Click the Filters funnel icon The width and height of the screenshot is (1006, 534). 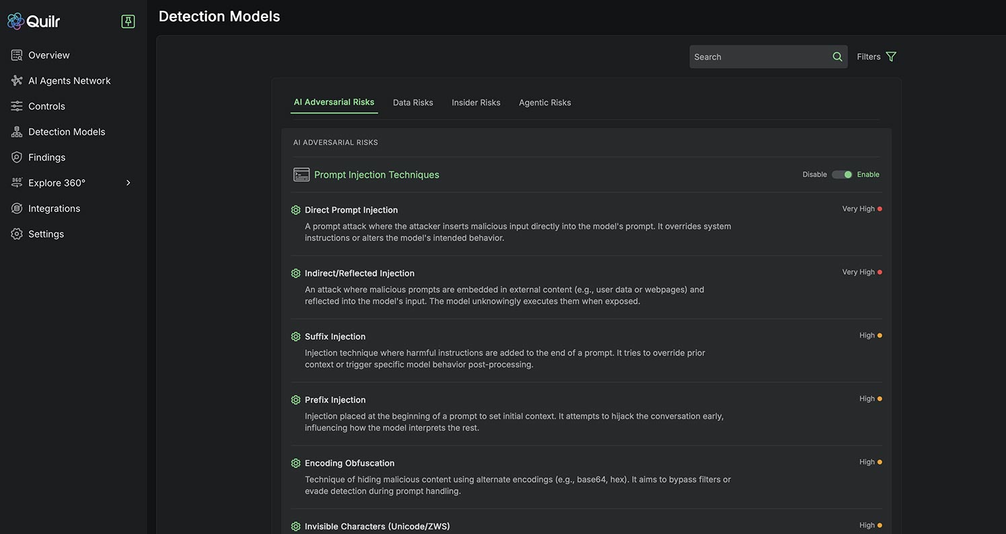click(891, 57)
